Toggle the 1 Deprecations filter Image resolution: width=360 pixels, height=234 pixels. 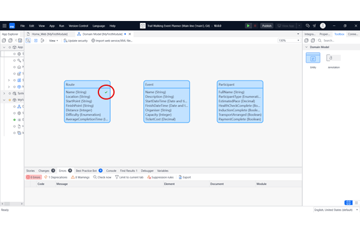point(56,177)
